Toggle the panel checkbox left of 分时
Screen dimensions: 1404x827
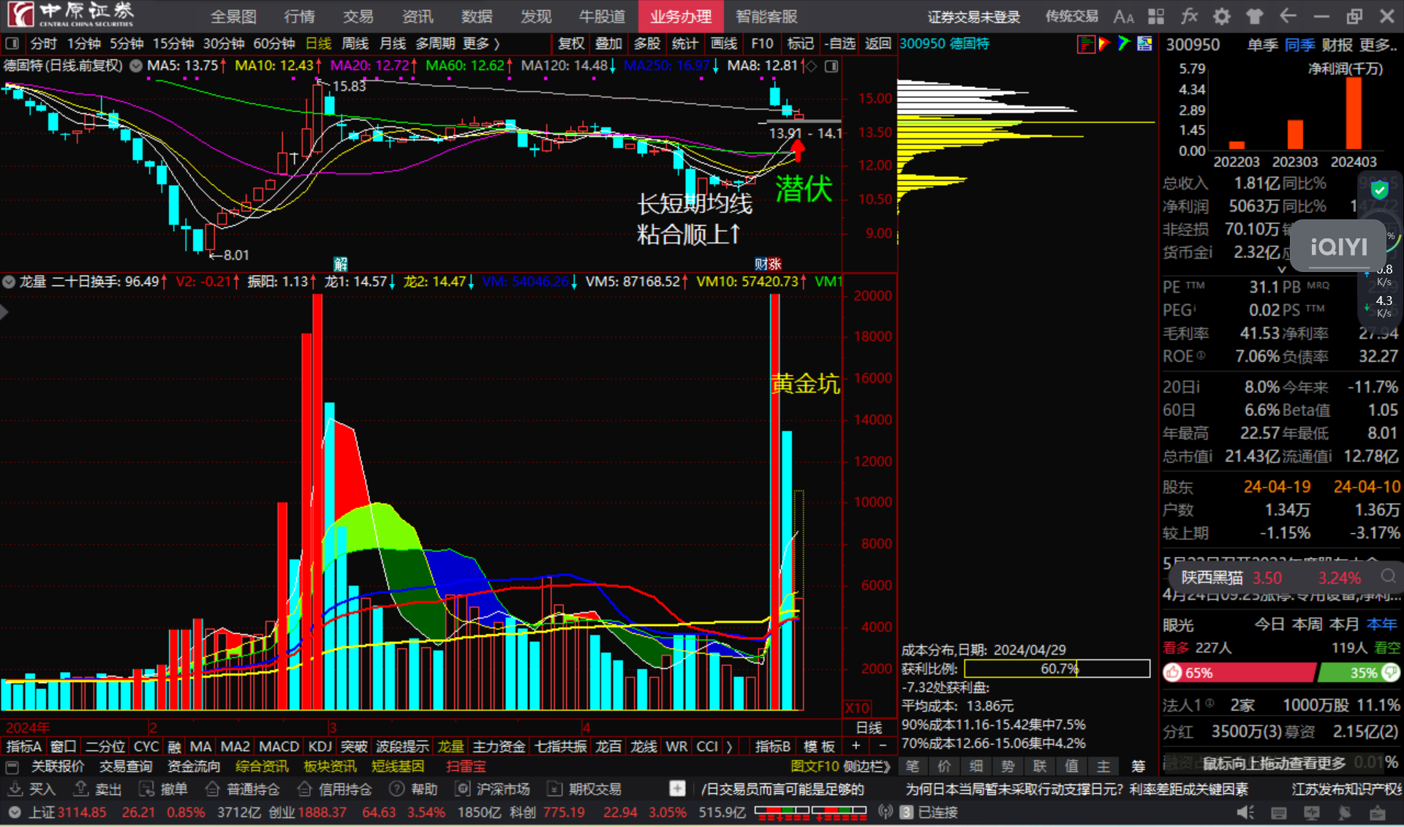pos(12,44)
